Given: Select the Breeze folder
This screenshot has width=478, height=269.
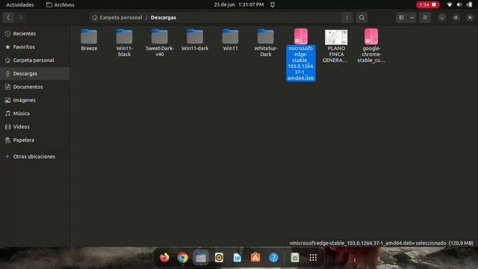Looking at the screenshot, I should [x=89, y=40].
